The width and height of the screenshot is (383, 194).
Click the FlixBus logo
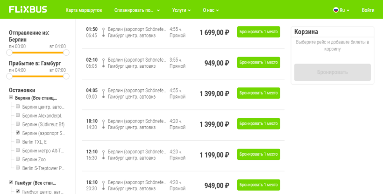pos(28,9)
